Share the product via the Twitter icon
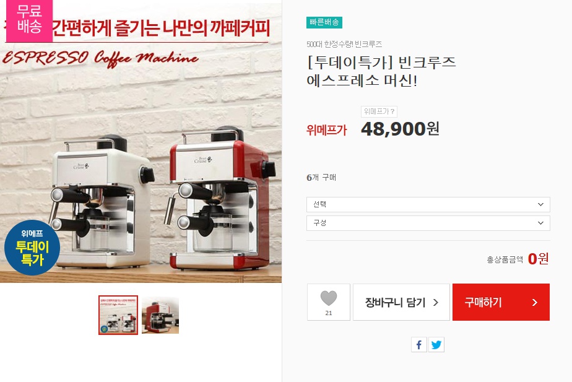 [436, 345]
